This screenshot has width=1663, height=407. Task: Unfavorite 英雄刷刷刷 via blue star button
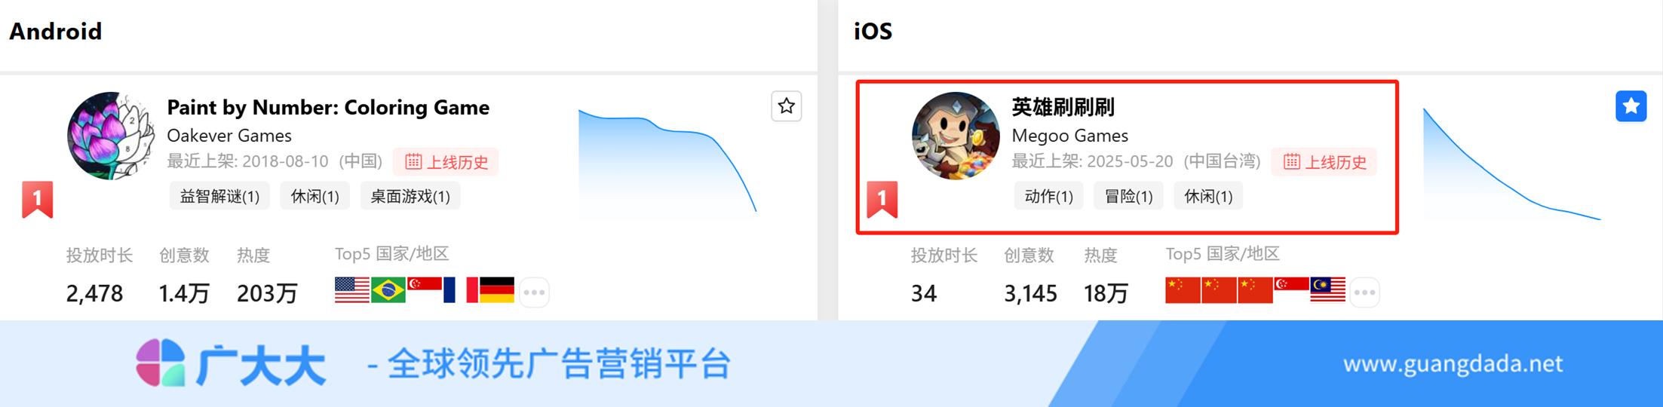tap(1631, 106)
